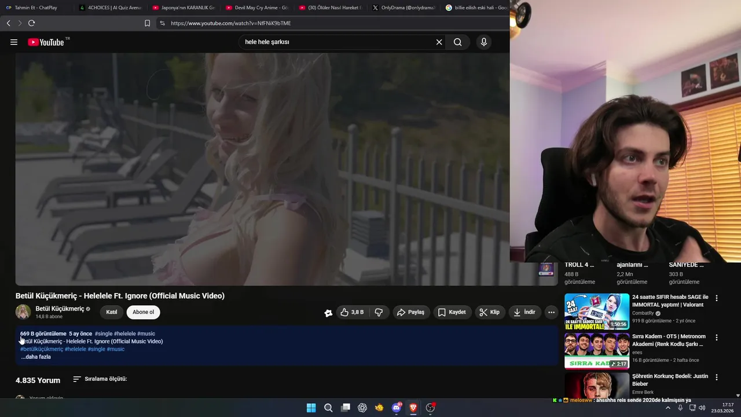
Task: Open the 24 saatte SIFIR hesabı thumbnail
Action: point(597,311)
